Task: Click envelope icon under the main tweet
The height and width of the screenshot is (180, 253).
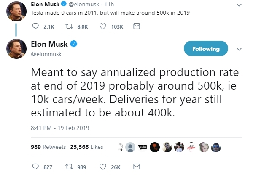Action: (x=136, y=167)
